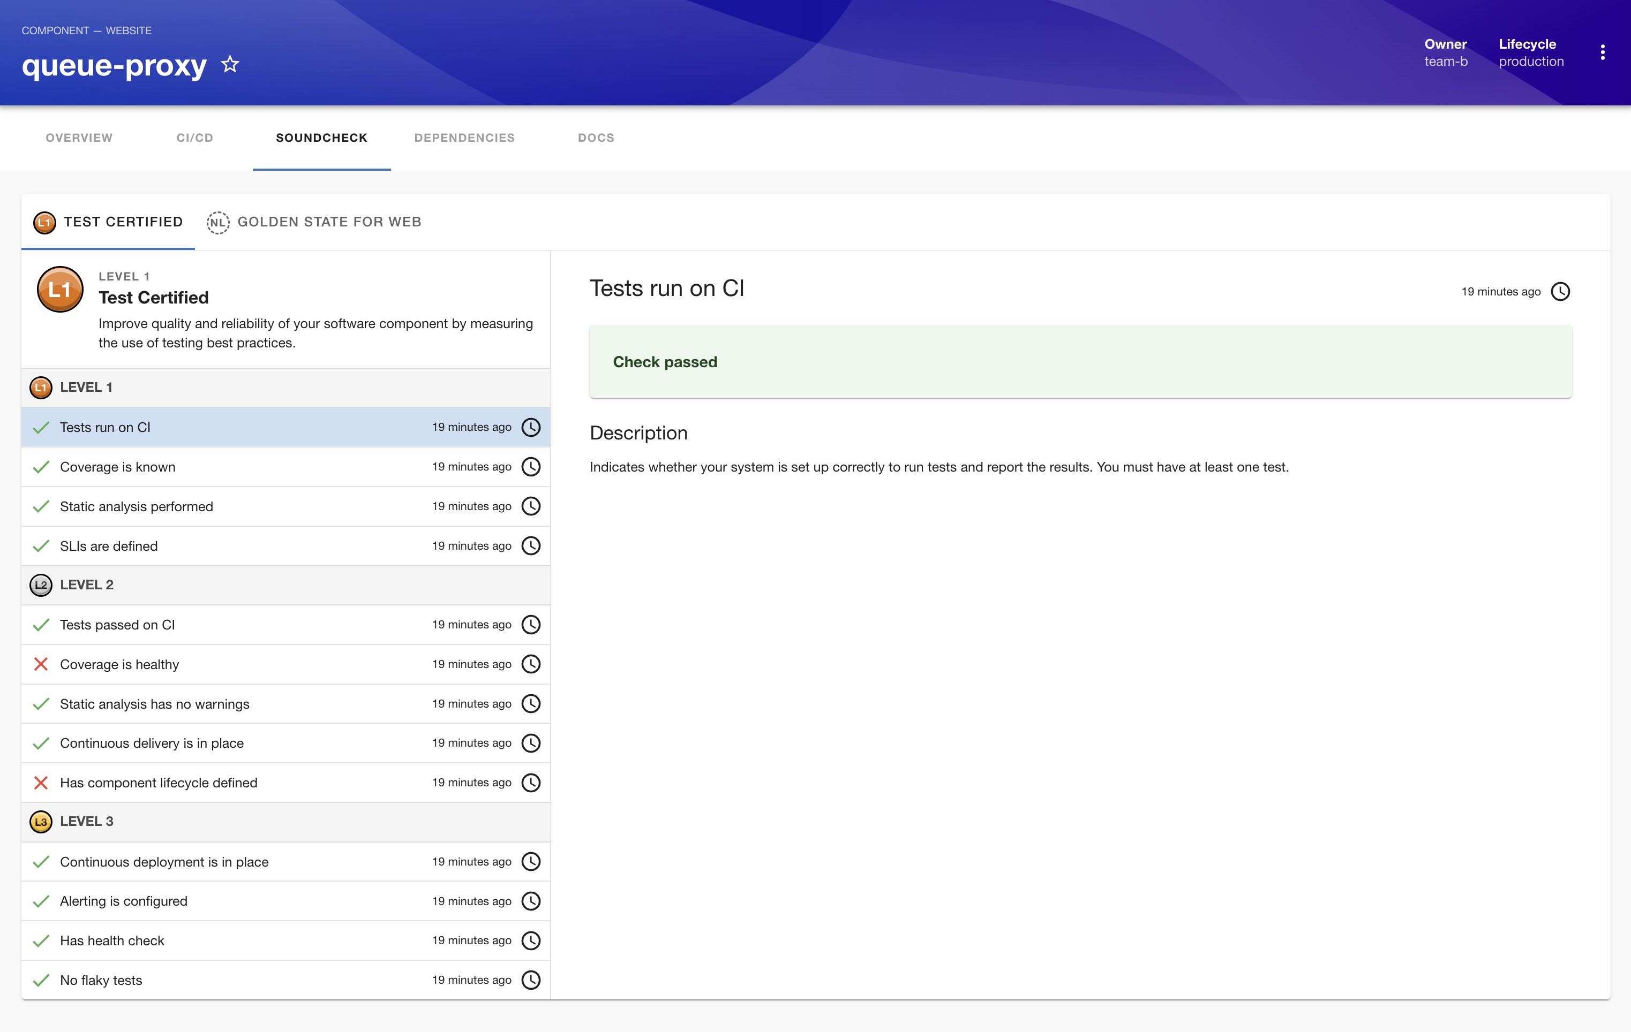Click the red X on Coverage is healthy
The height and width of the screenshot is (1032, 1631).
[41, 664]
